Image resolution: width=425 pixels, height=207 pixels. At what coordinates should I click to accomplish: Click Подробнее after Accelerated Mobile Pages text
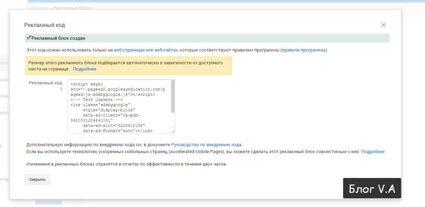373,152
